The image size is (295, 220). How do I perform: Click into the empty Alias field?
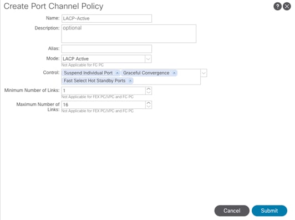click(106, 49)
